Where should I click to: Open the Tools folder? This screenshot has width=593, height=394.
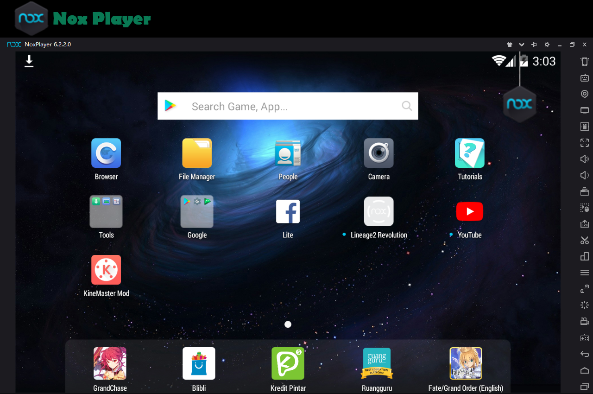[x=106, y=211]
